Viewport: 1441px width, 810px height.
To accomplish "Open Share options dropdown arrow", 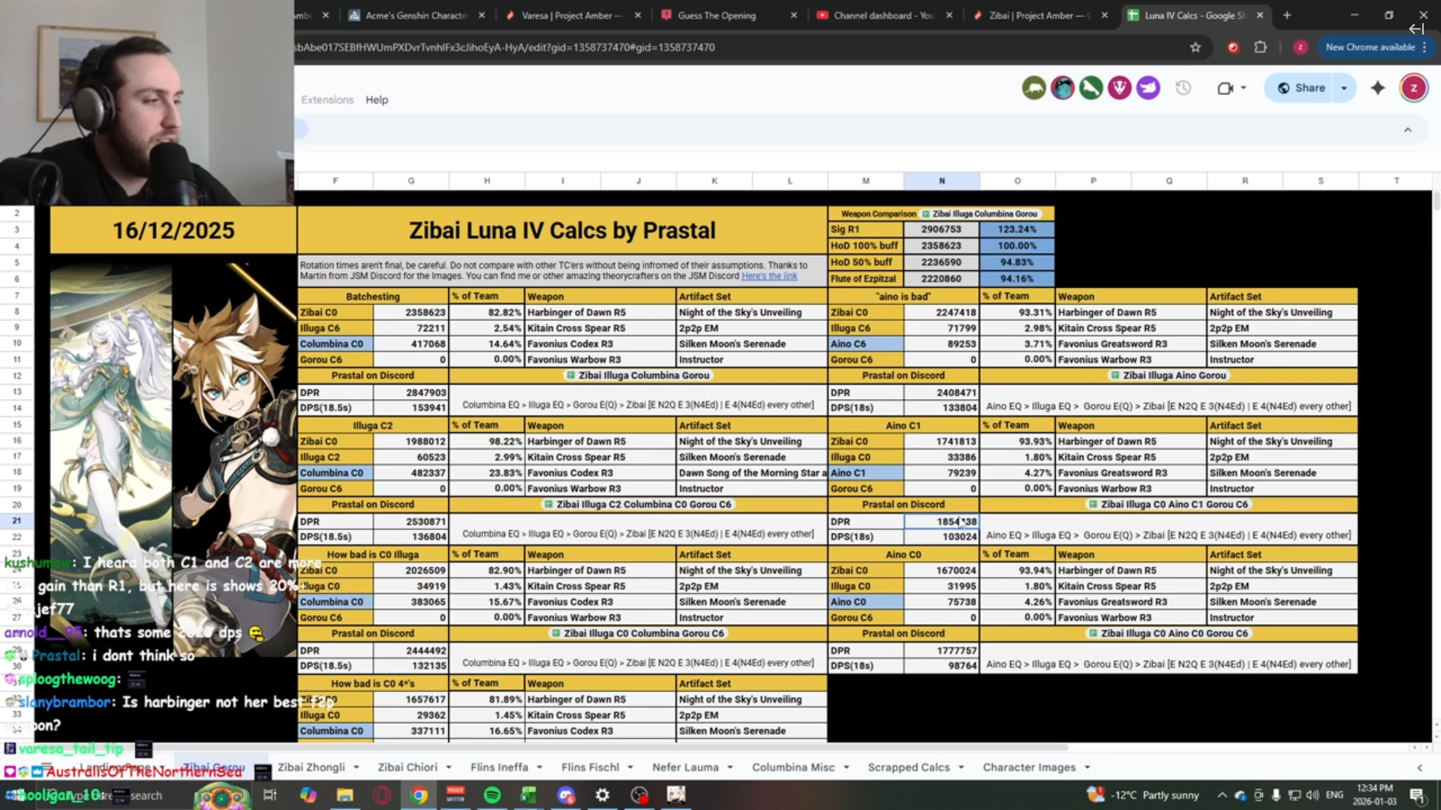I will [1344, 88].
